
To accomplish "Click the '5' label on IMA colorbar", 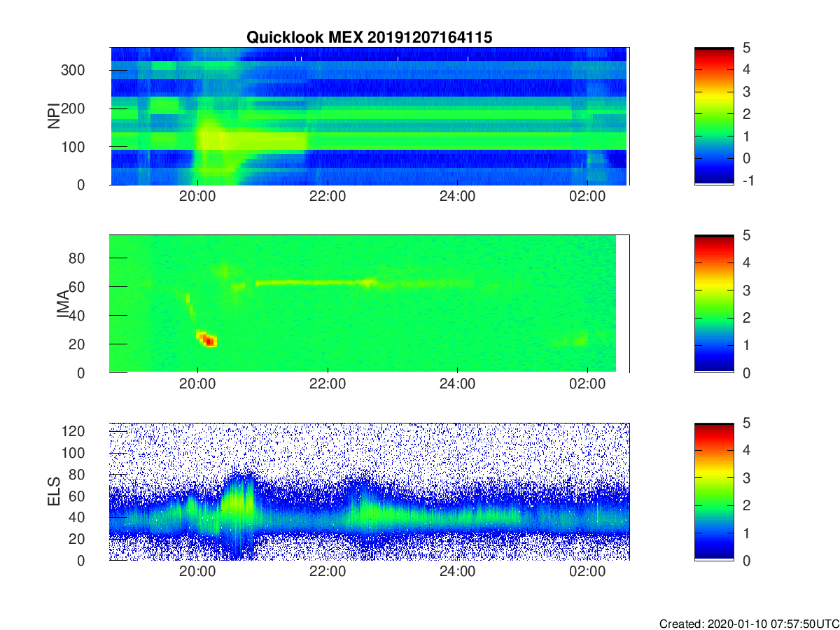I will (x=746, y=236).
